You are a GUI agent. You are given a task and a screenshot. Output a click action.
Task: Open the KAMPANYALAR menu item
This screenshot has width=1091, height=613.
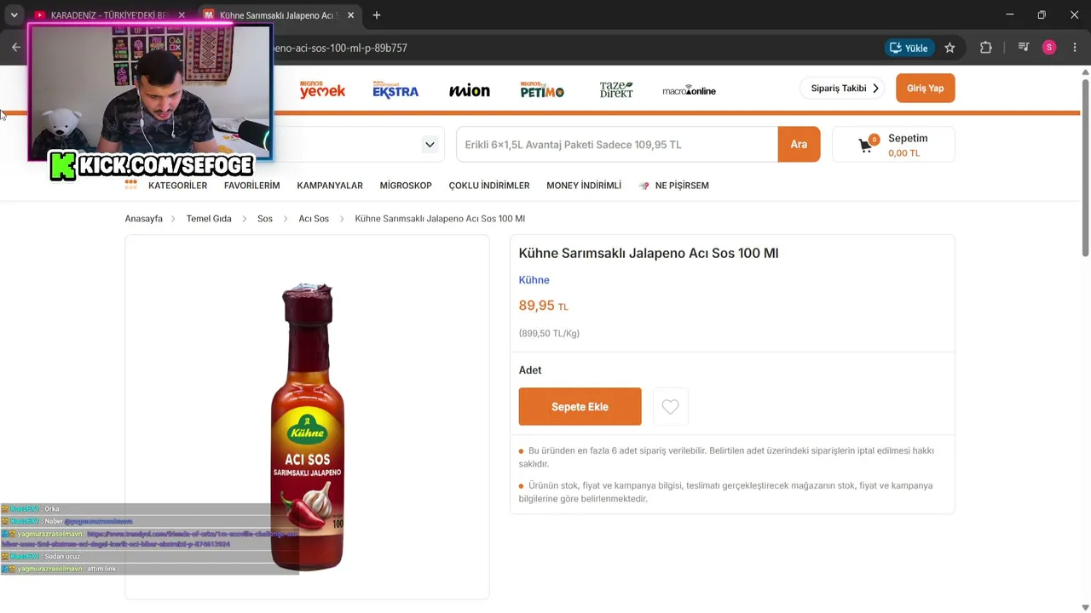pos(330,186)
